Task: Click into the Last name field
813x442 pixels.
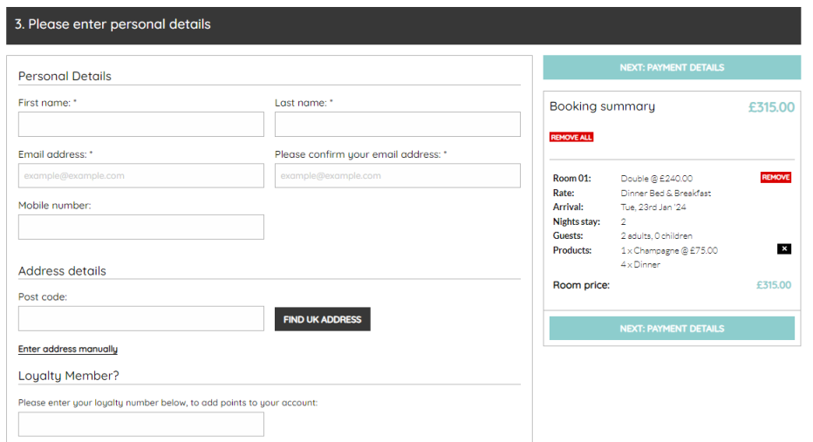Action: pyautogui.click(x=397, y=125)
